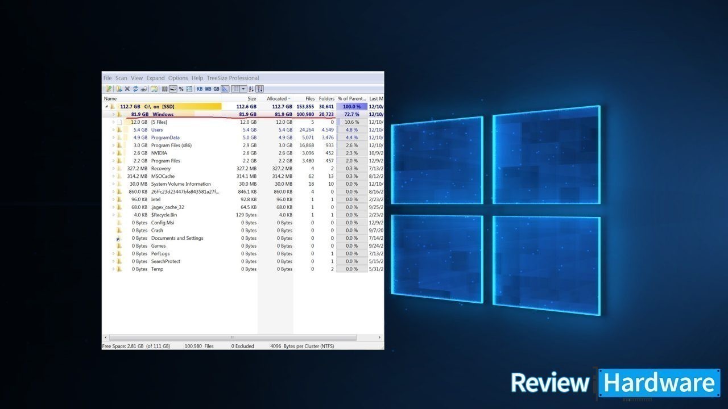The image size is (728, 409).
Task: Expand the Program Files (x86) node
Action: tap(113, 145)
